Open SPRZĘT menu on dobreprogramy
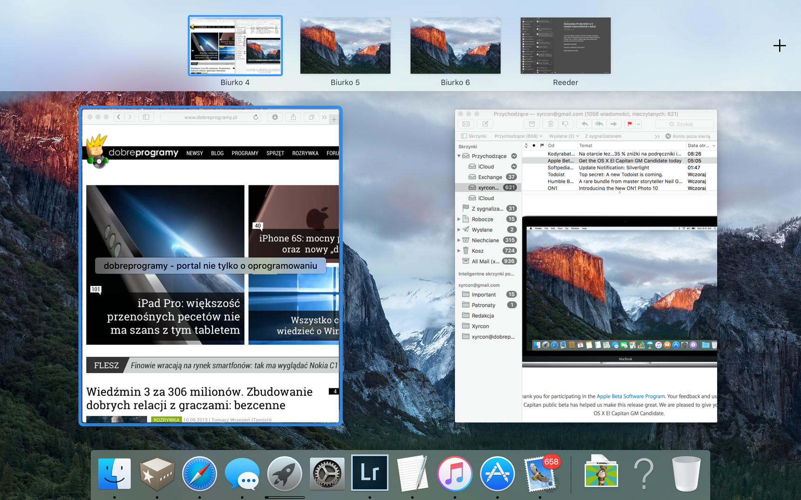801x500 pixels. coord(275,153)
